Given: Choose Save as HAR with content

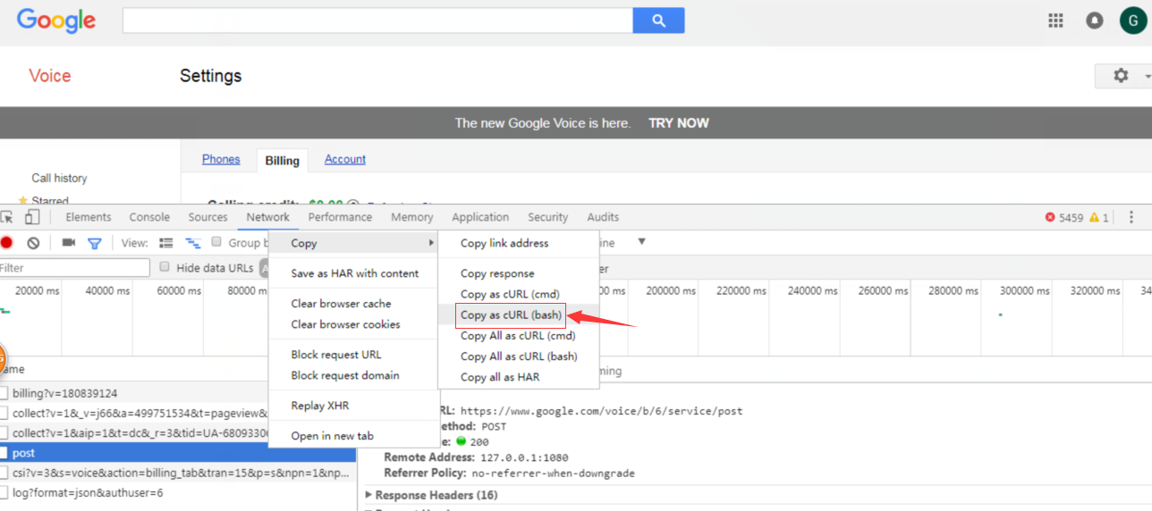Looking at the screenshot, I should pyautogui.click(x=354, y=273).
